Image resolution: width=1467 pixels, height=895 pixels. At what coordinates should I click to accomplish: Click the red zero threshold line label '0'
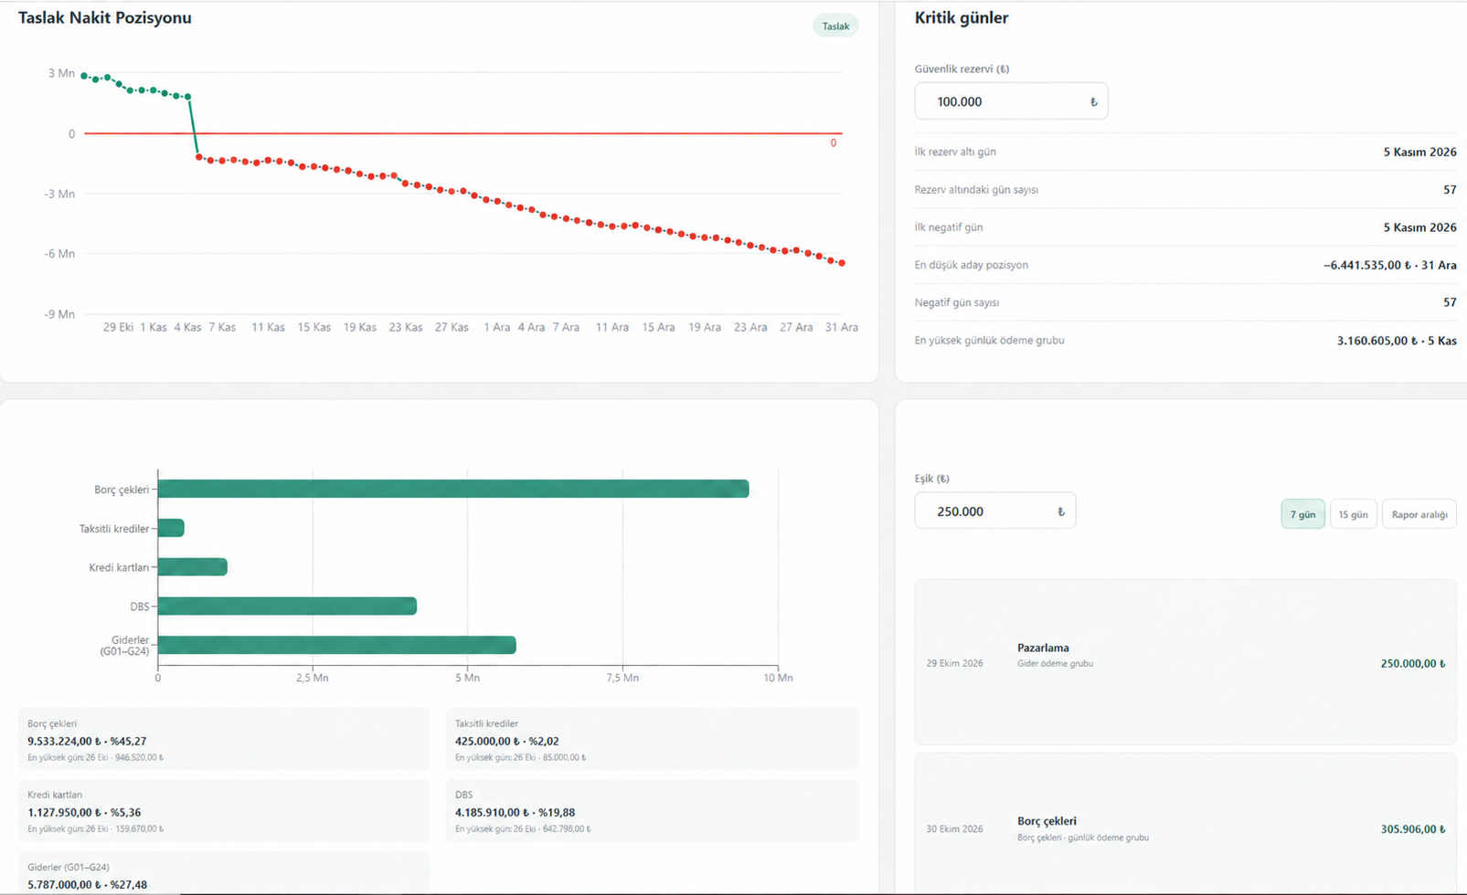tap(834, 143)
